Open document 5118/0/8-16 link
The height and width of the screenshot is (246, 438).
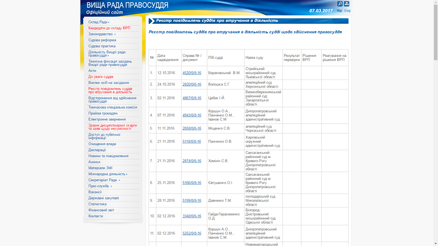point(192,141)
